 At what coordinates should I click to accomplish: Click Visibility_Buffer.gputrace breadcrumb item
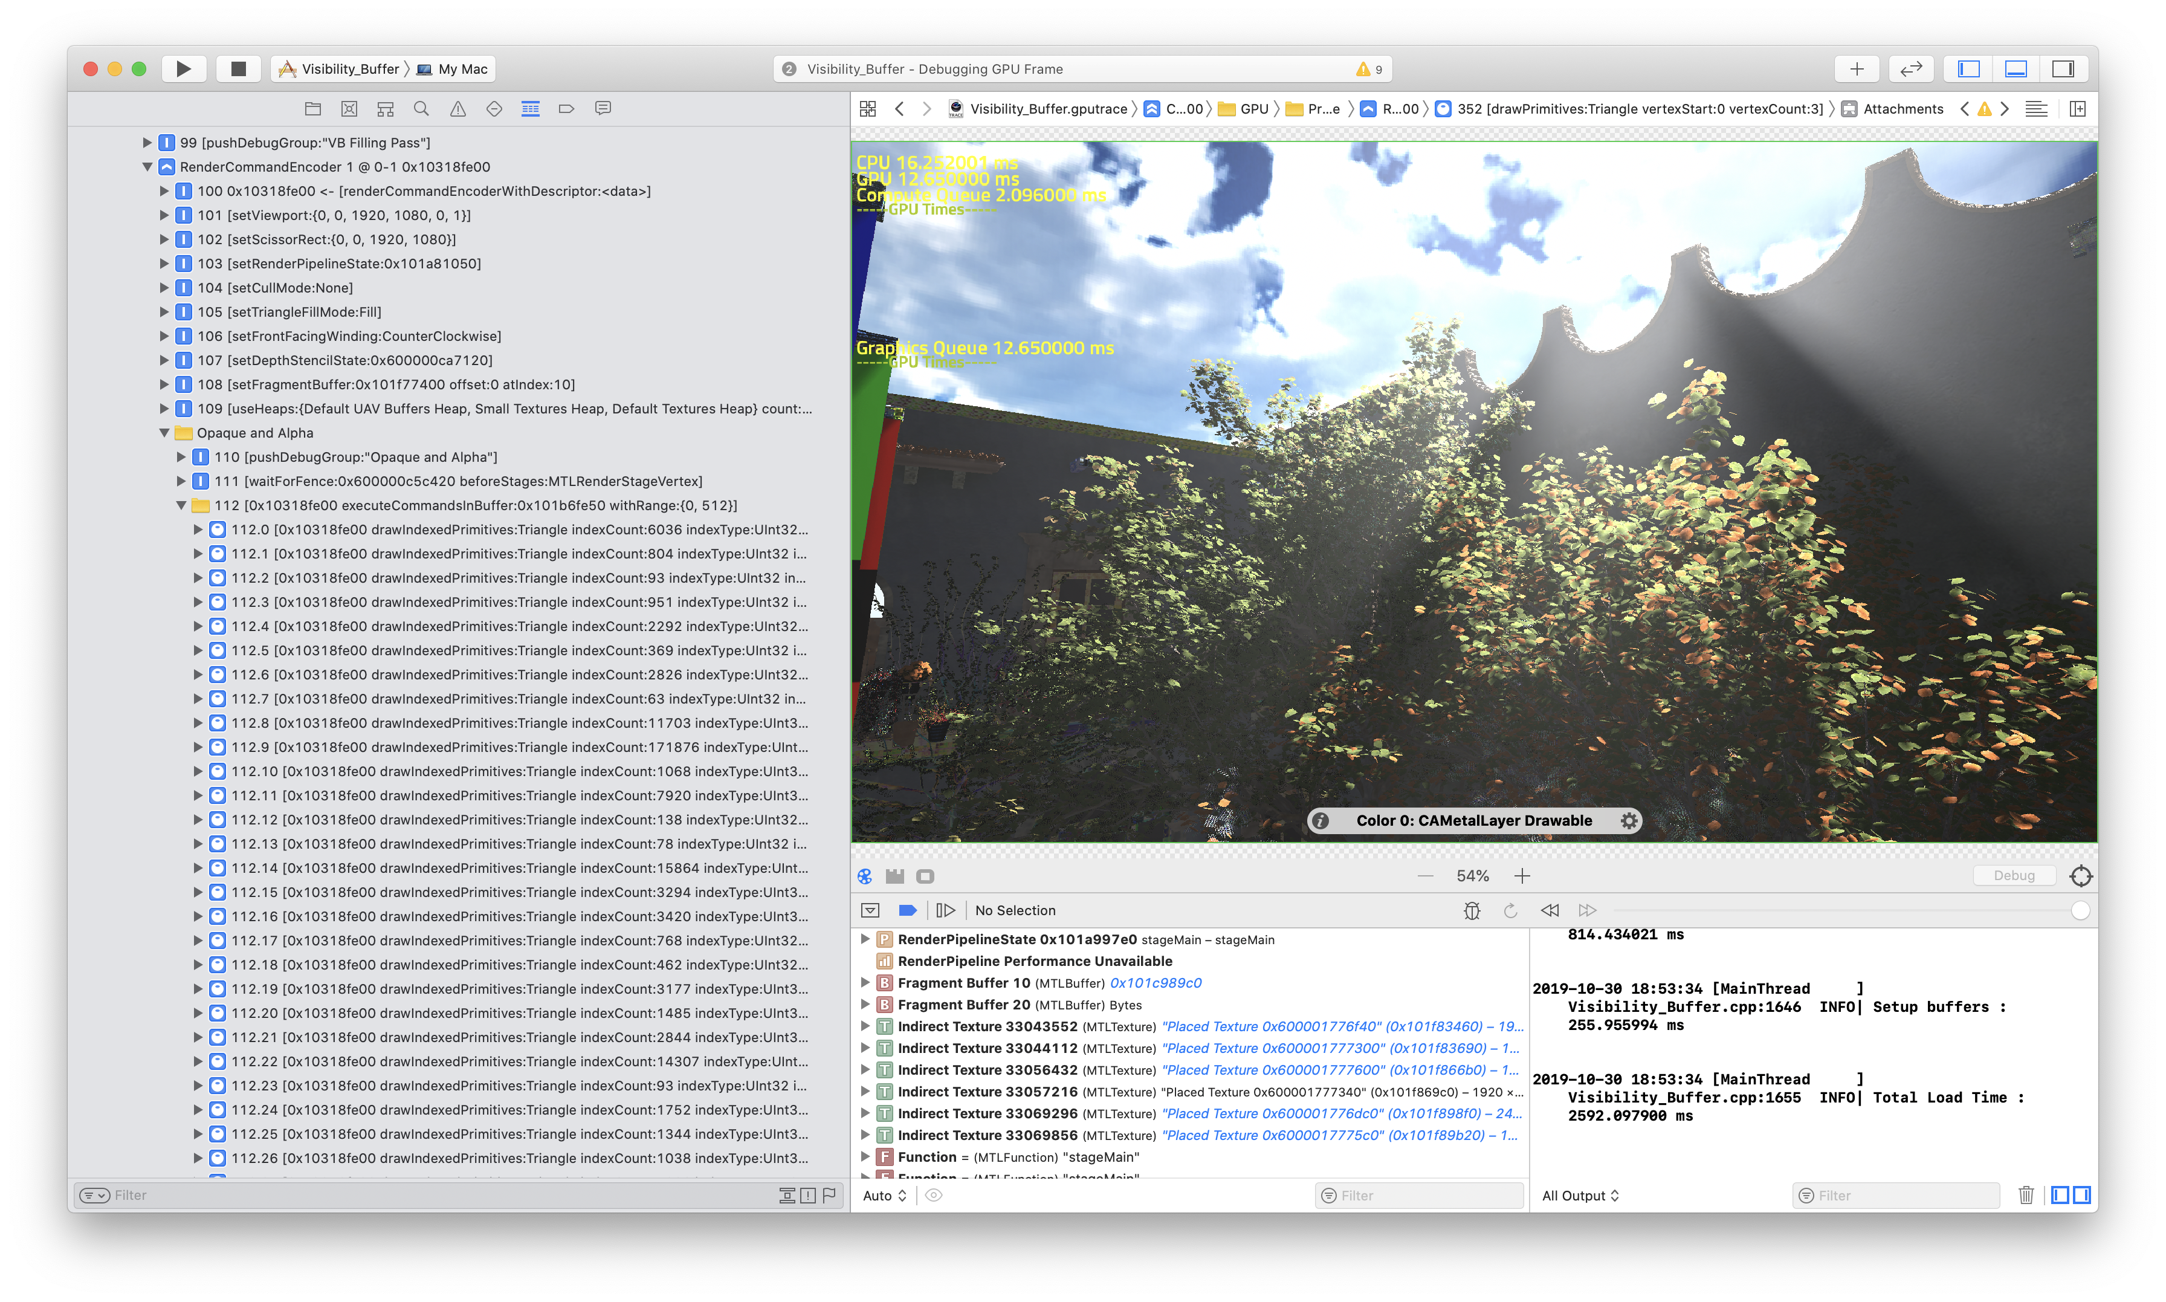(x=1047, y=109)
